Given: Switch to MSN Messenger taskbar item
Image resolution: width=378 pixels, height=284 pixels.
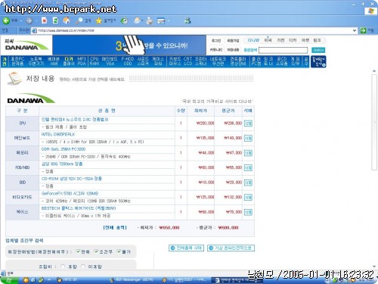Looking at the screenshot, I should tap(133, 280).
